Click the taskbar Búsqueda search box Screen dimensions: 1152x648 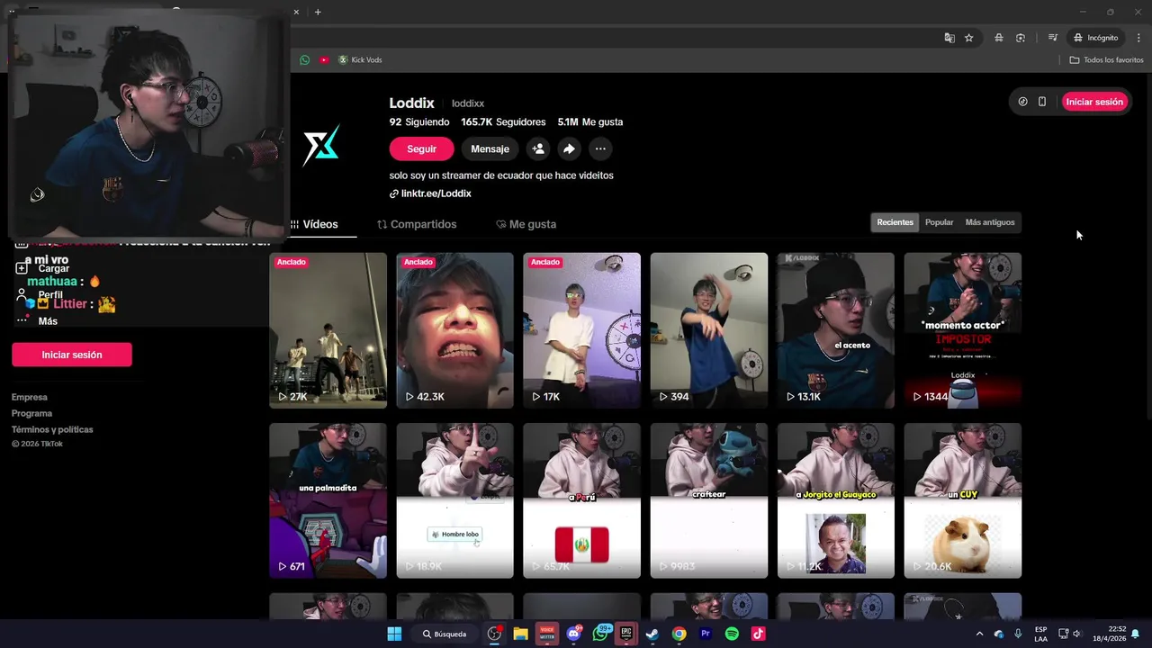[x=445, y=634]
